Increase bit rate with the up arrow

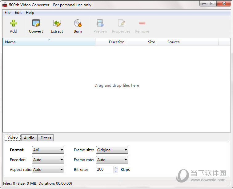(116, 167)
